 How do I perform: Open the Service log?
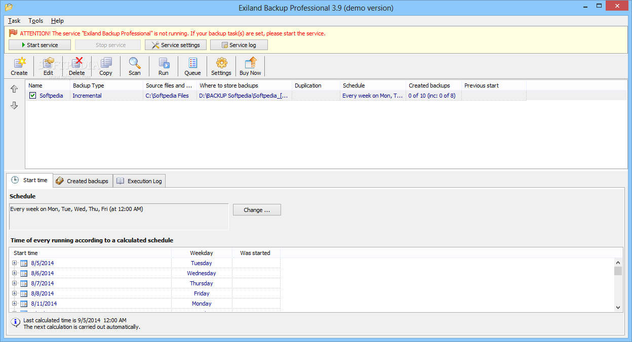click(x=239, y=45)
